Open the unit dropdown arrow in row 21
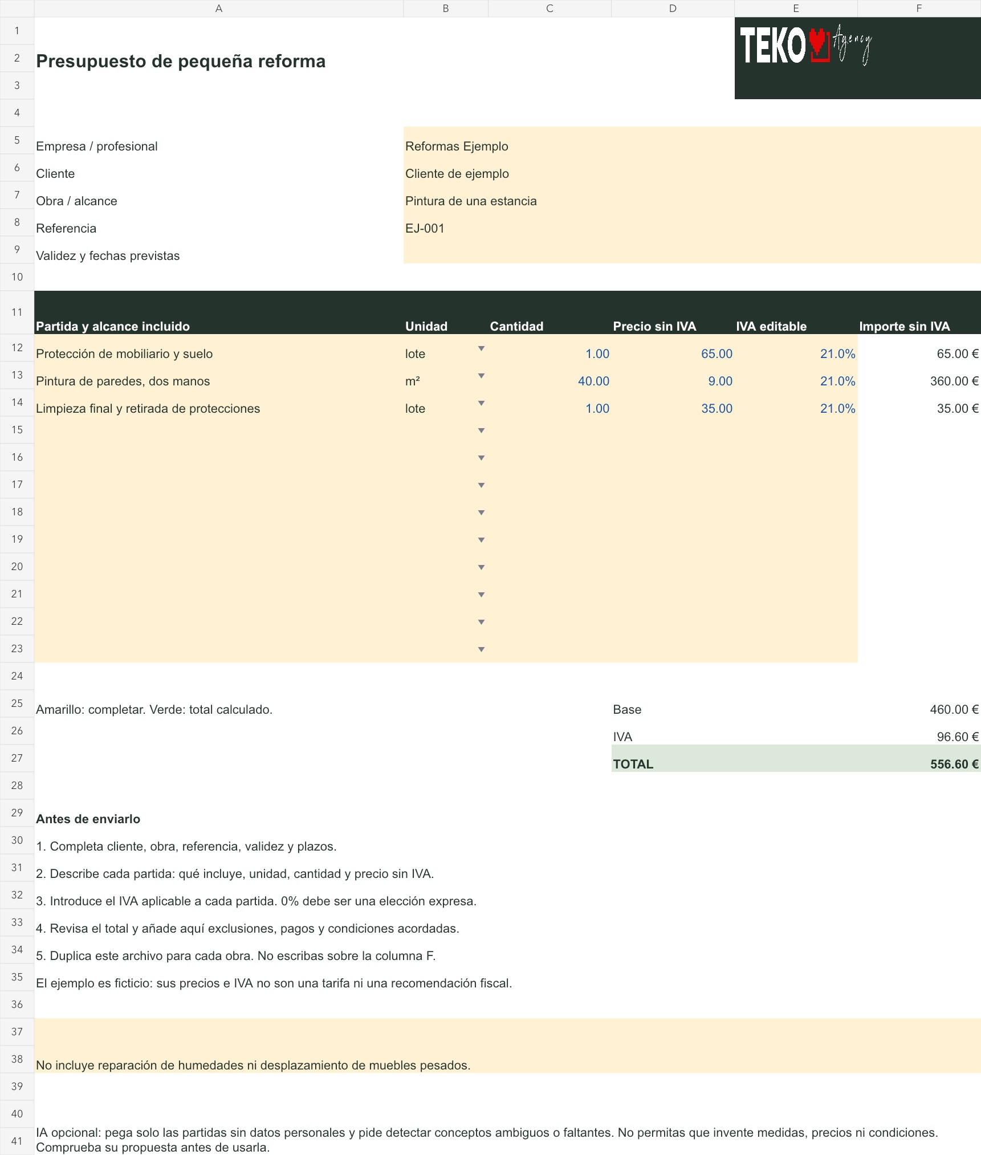Viewport: 981px width, 1155px height. pyautogui.click(x=481, y=595)
